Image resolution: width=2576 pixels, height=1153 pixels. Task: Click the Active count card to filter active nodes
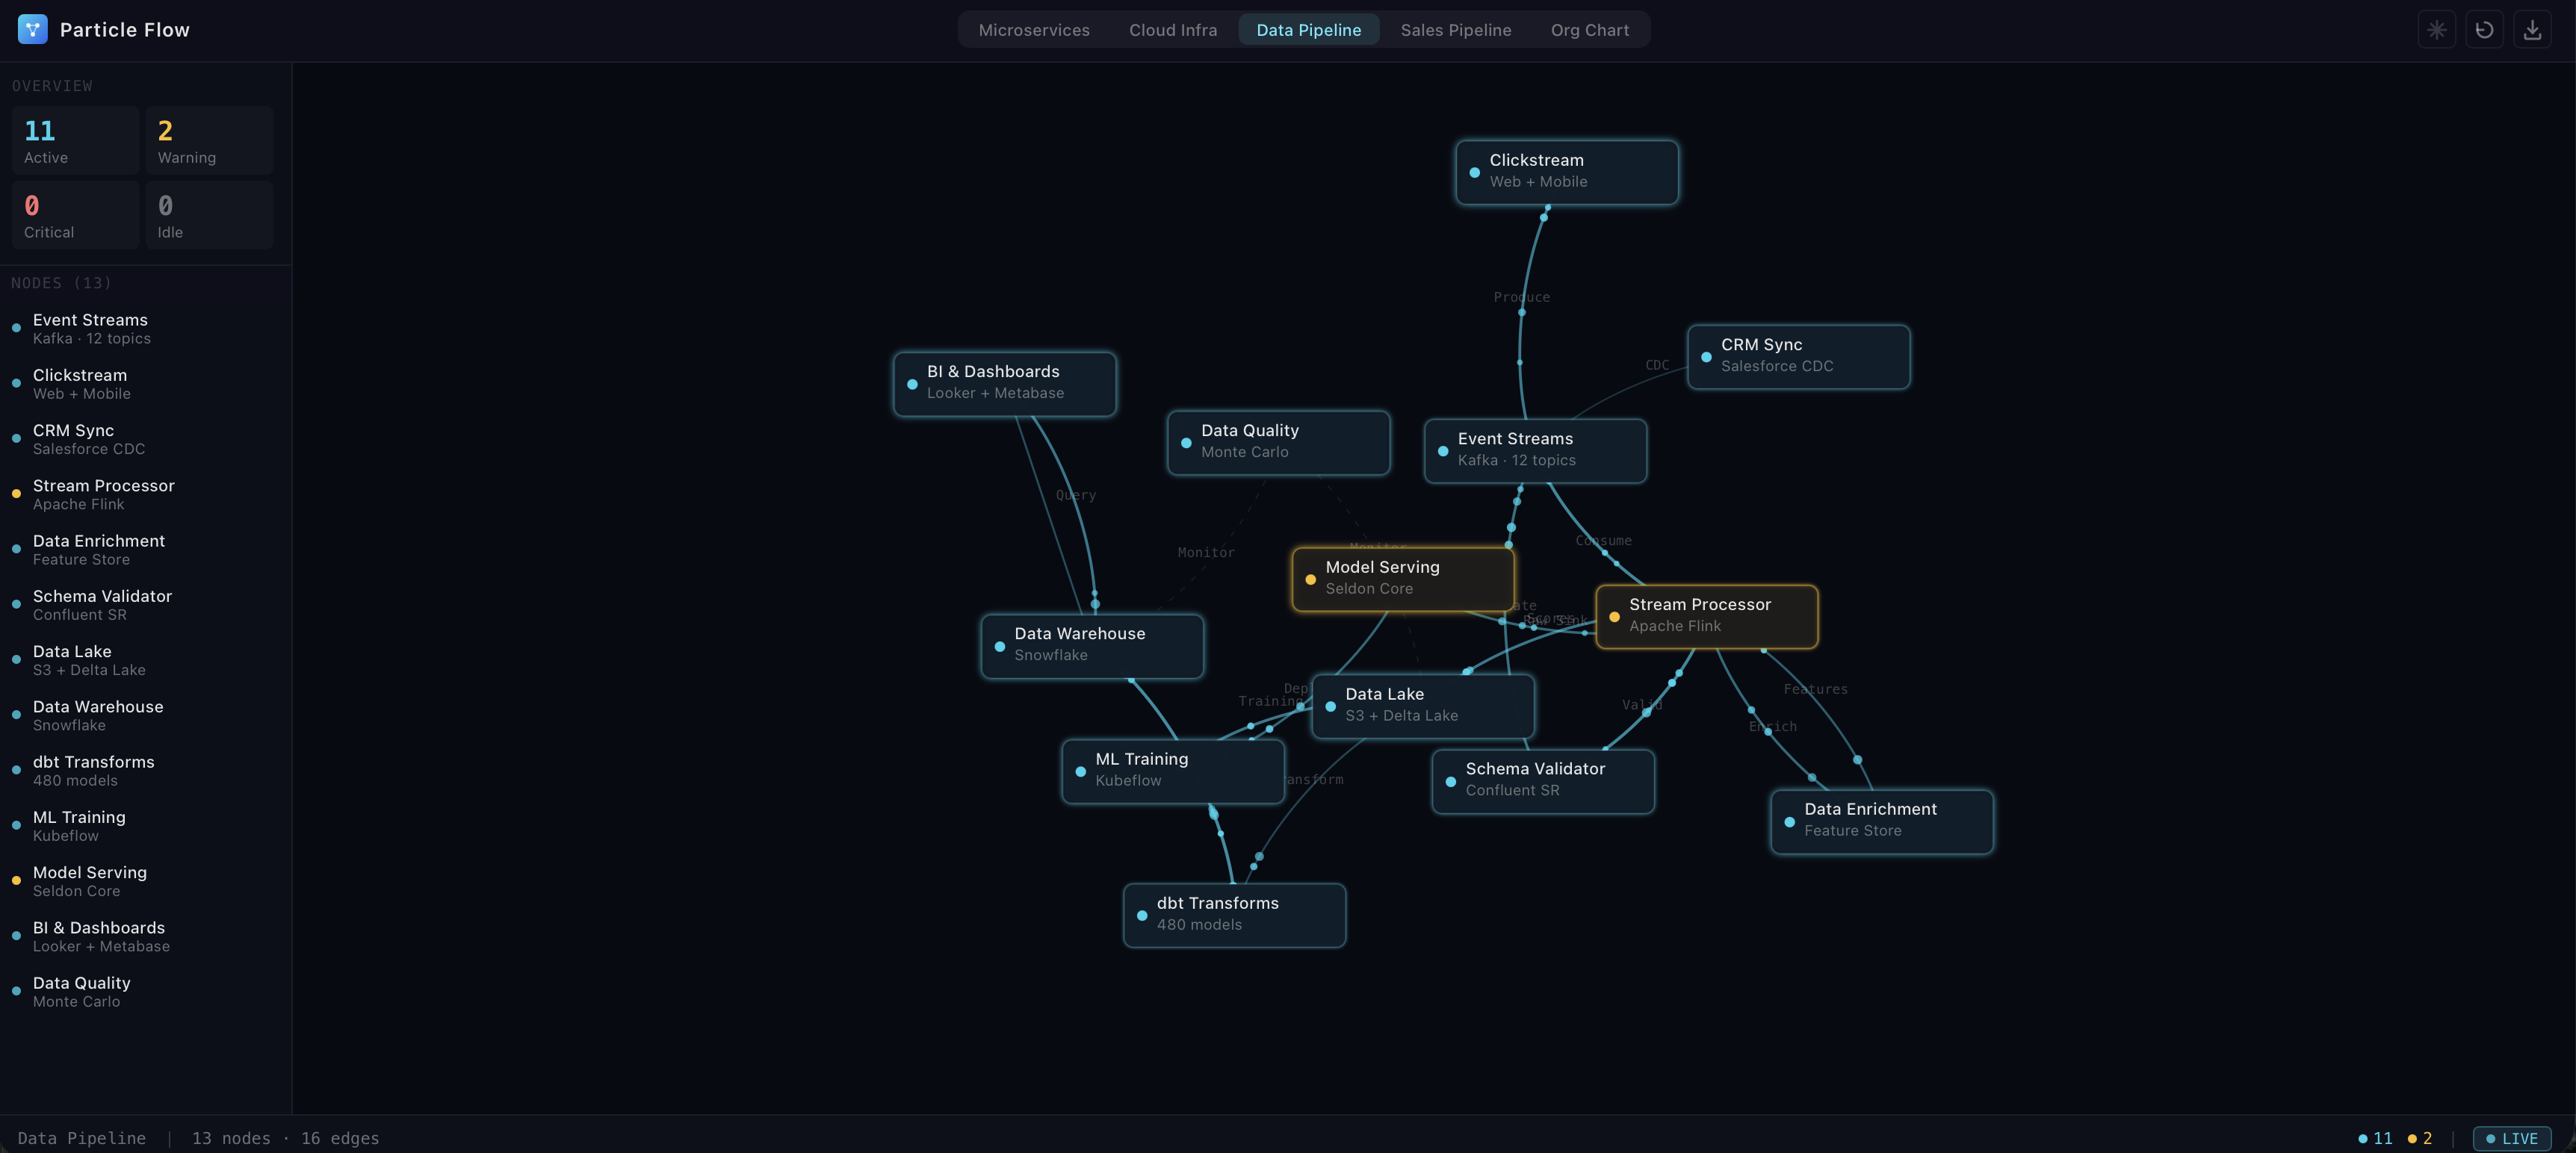pos(75,140)
